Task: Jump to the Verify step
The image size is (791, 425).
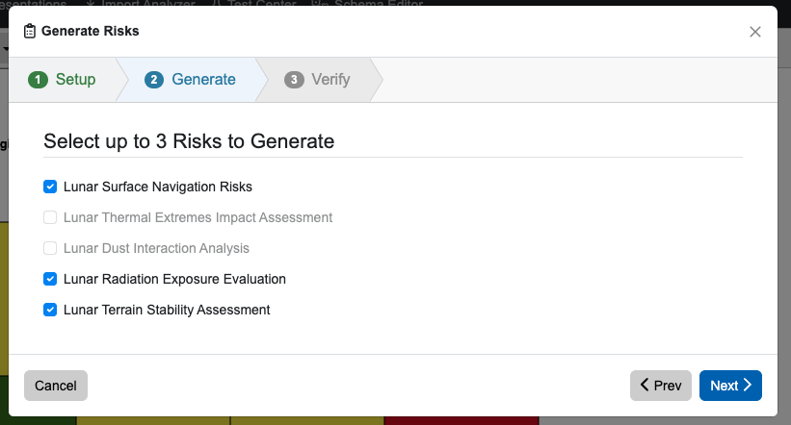Action: [x=330, y=80]
